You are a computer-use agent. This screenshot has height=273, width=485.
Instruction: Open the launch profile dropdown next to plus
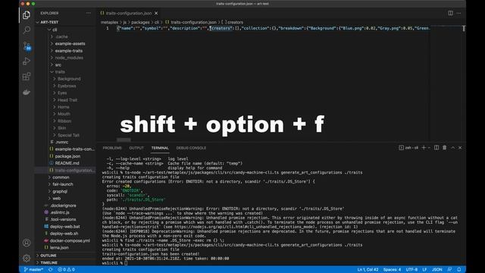429,148
